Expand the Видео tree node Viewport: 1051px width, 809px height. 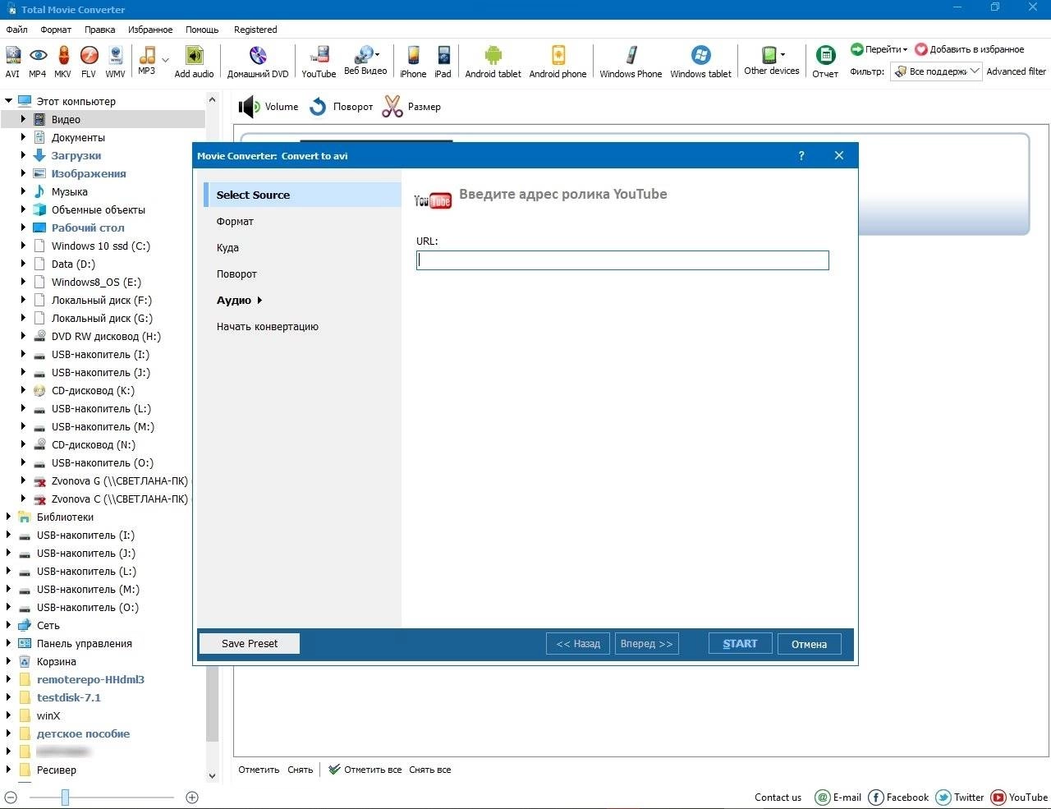click(23, 119)
